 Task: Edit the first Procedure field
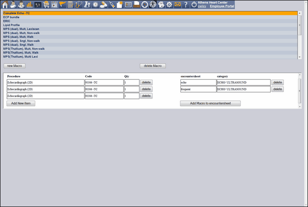[x=46, y=82]
